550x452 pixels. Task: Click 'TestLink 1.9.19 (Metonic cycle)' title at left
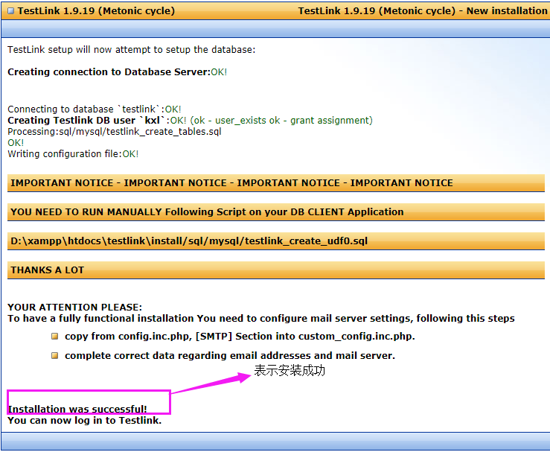(96, 11)
